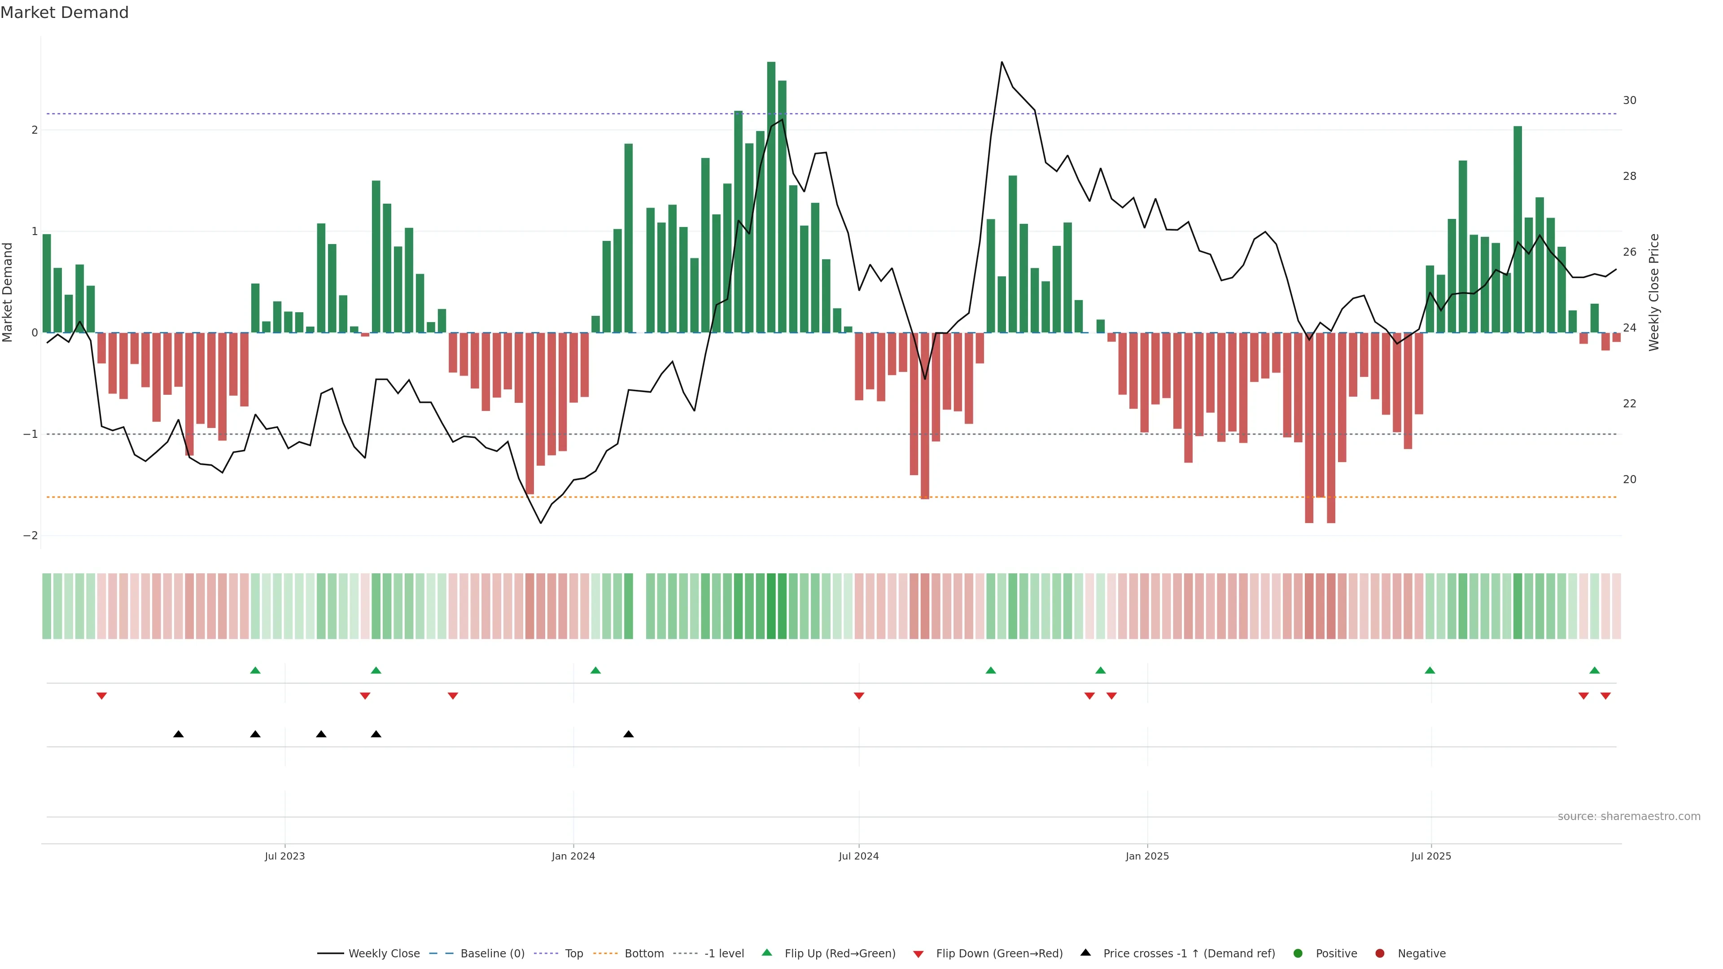This screenshot has width=1723, height=969.
Task: Click the Weekly Close Price axis title
Action: point(1654,292)
